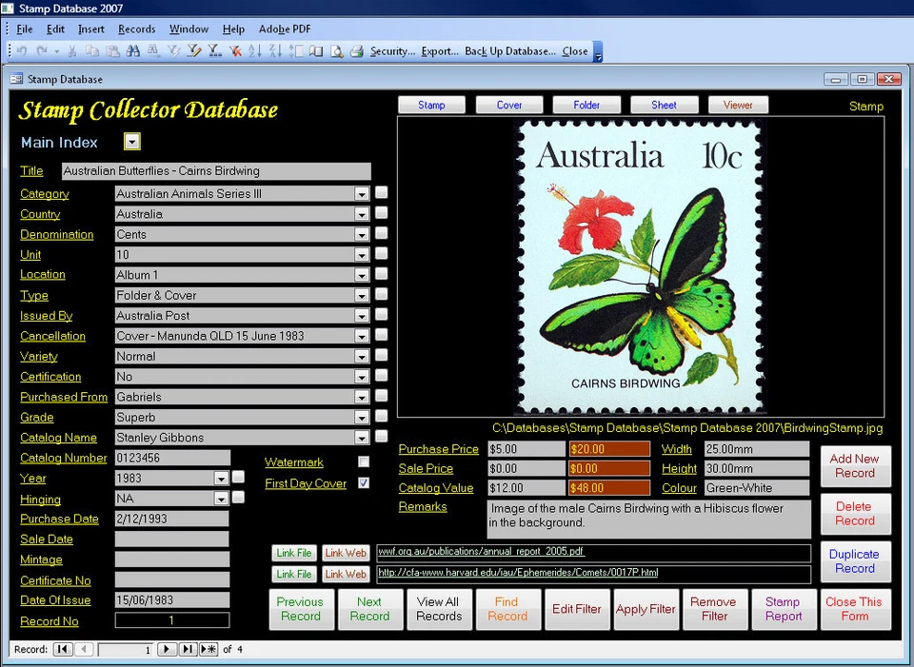Click the Copy icon on the toolbar

click(91, 50)
